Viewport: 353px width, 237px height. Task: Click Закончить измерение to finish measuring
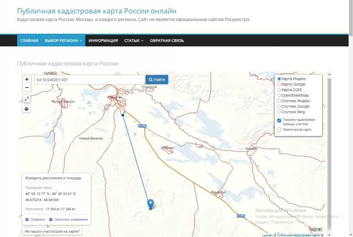(x=68, y=219)
